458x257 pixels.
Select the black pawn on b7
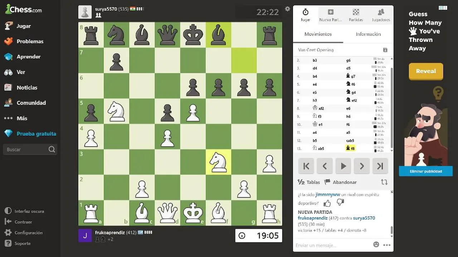(x=116, y=60)
